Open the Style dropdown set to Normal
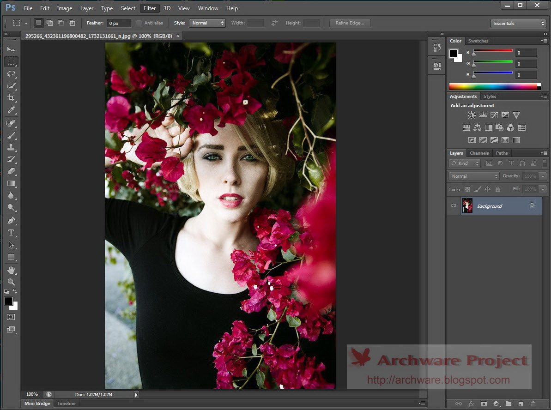The height and width of the screenshot is (410, 551). pyautogui.click(x=208, y=23)
